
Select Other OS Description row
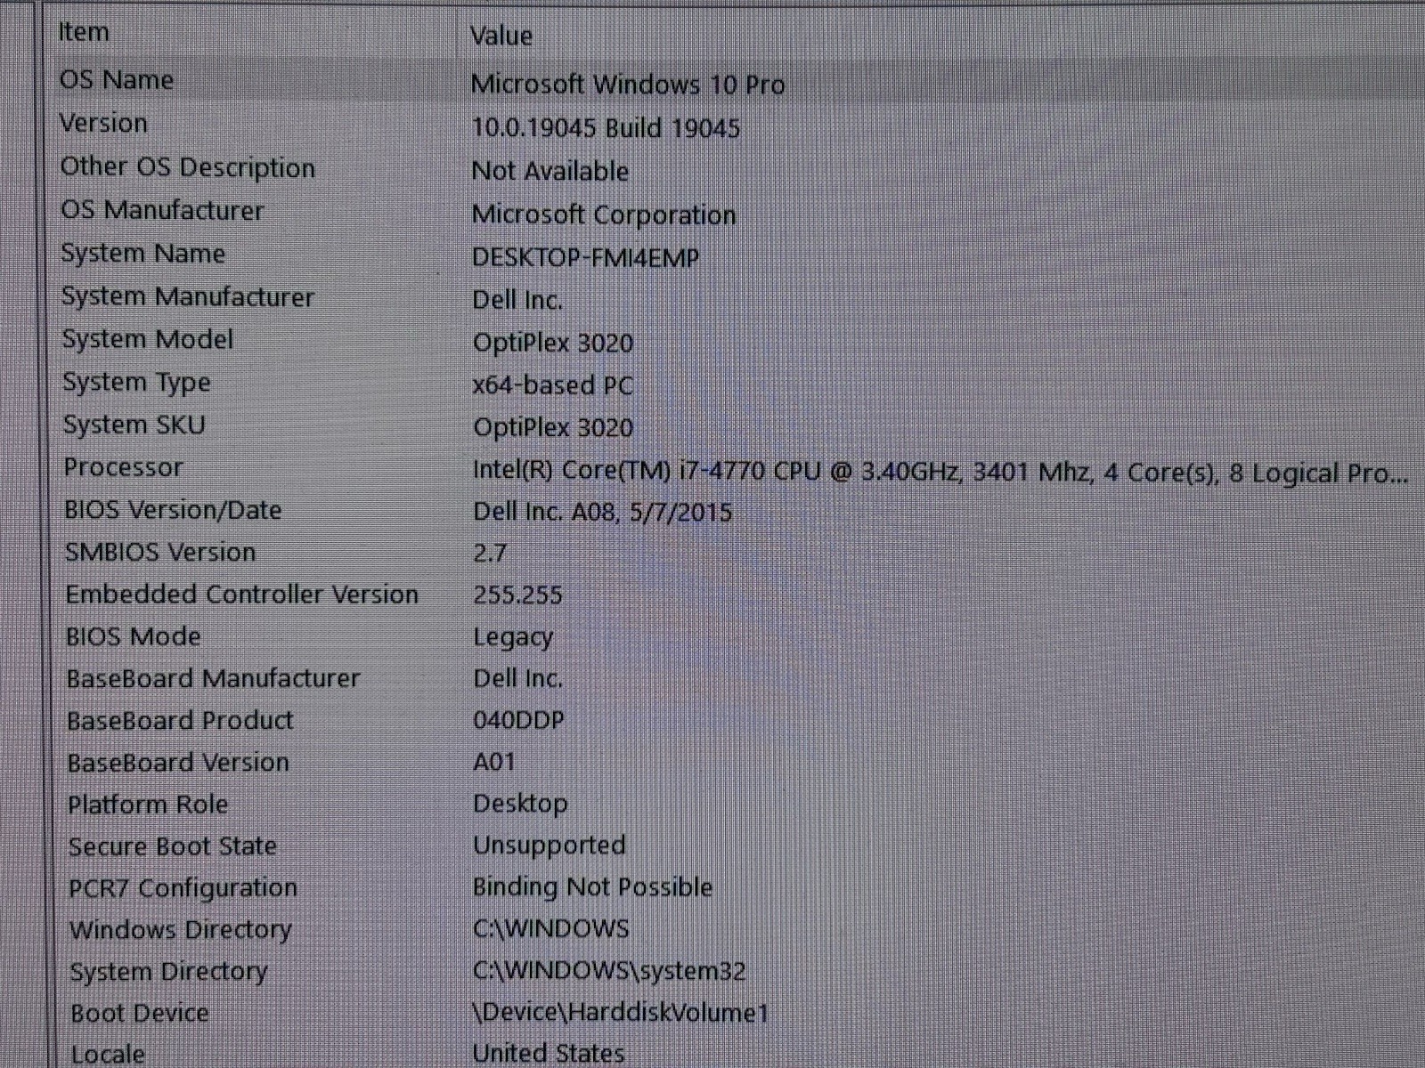click(x=187, y=167)
